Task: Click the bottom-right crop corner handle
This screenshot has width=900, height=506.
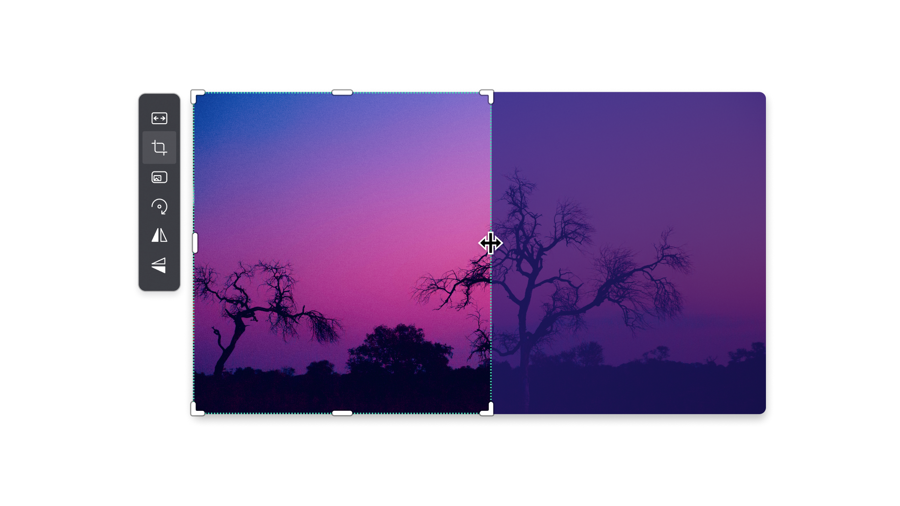Action: [x=487, y=409]
